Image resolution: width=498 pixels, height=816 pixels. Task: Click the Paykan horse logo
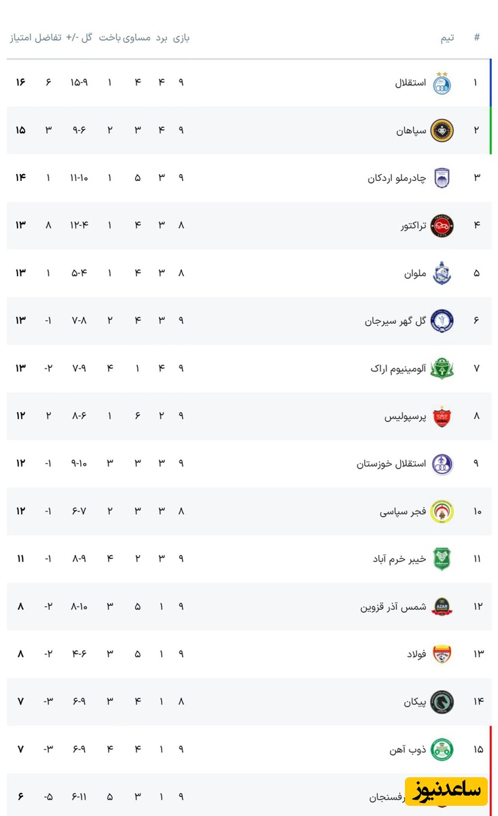pyautogui.click(x=442, y=702)
